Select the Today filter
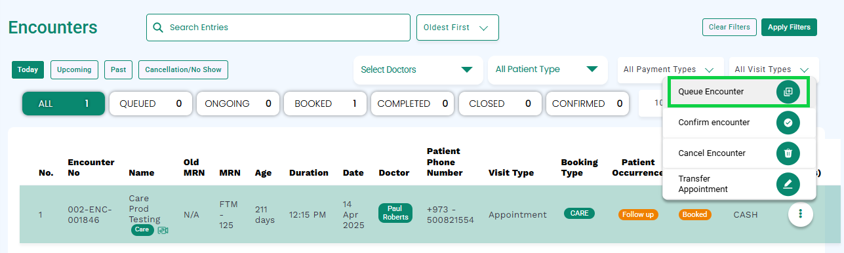This screenshot has height=253, width=844. [28, 69]
